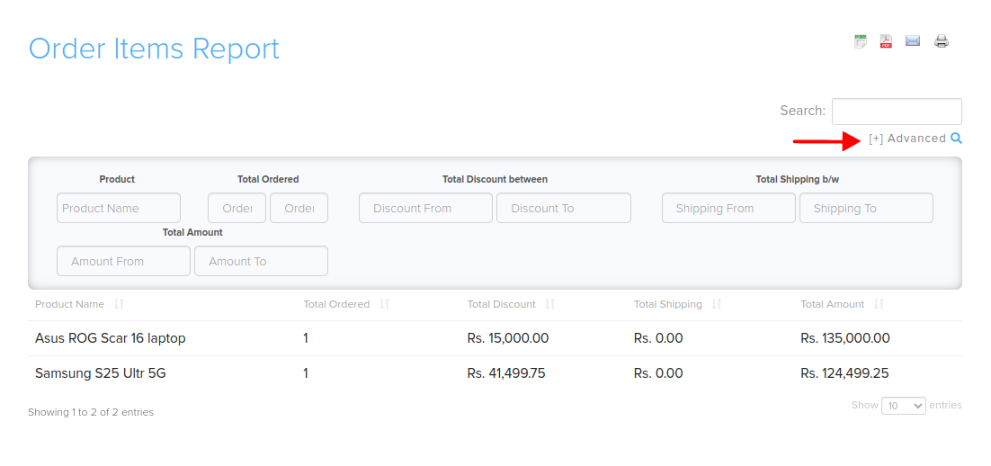Click the Product filter label
The height and width of the screenshot is (466, 991).
click(117, 180)
